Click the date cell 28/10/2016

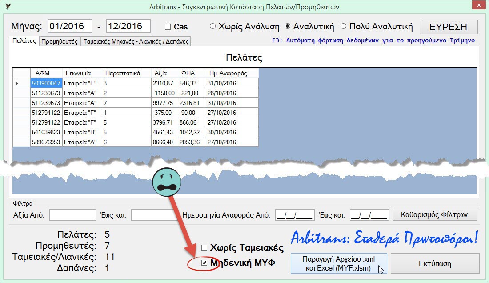click(x=232, y=93)
